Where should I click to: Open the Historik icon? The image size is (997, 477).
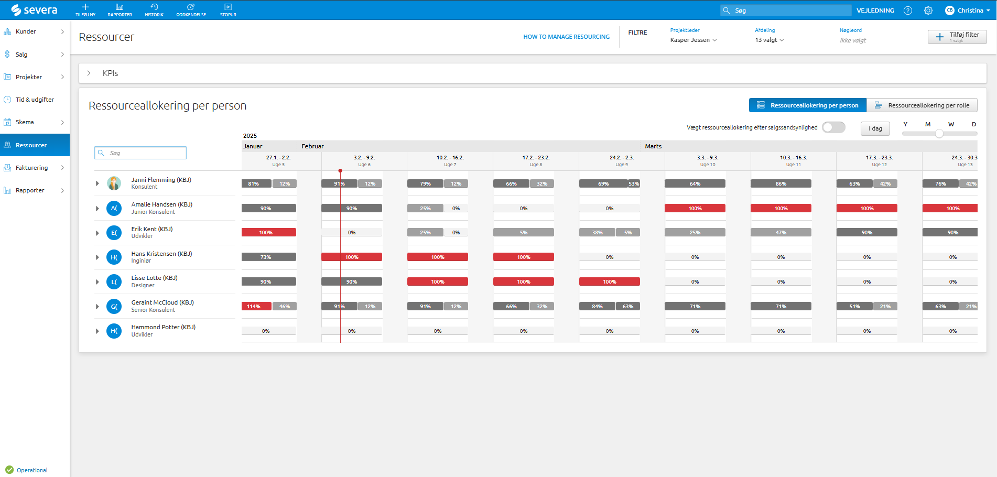[x=154, y=7]
